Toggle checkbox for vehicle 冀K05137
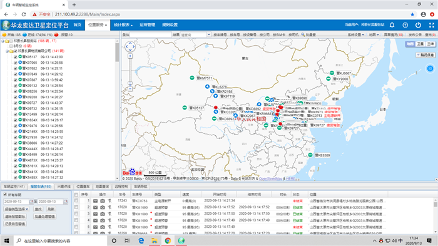The image size is (438, 246). tap(16, 57)
